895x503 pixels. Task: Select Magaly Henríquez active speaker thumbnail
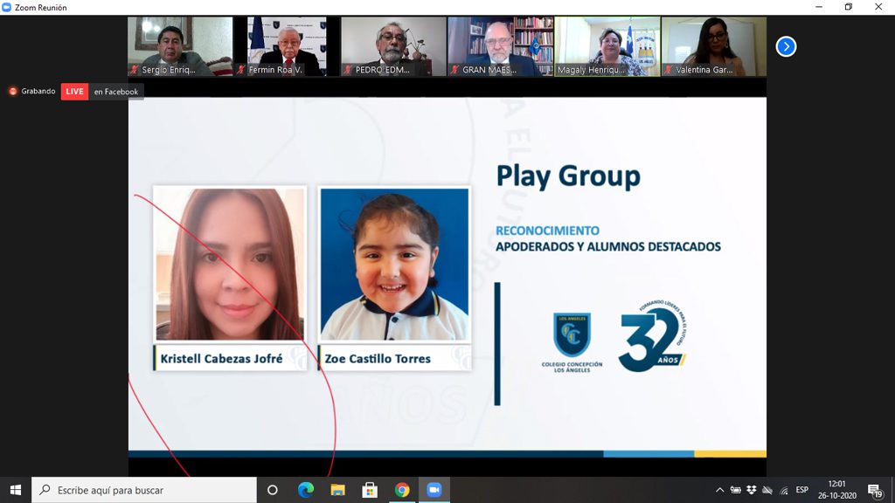607,44
